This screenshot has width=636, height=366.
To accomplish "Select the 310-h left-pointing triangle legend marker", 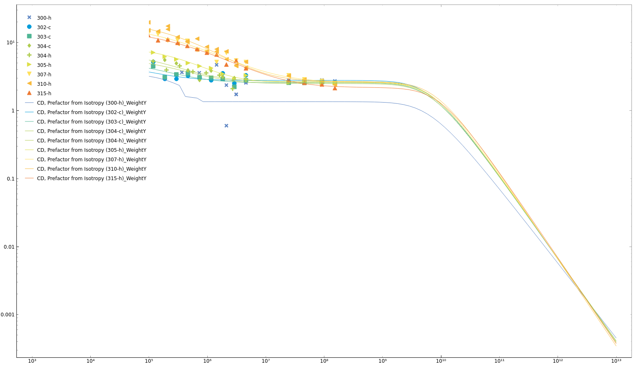I will pos(29,84).
